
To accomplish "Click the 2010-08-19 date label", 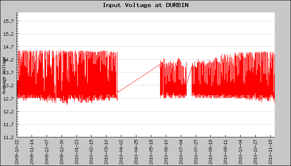I will 211,152.
